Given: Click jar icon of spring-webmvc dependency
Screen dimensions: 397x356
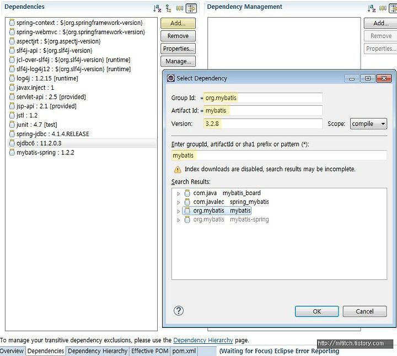Looking at the screenshot, I should 12,32.
